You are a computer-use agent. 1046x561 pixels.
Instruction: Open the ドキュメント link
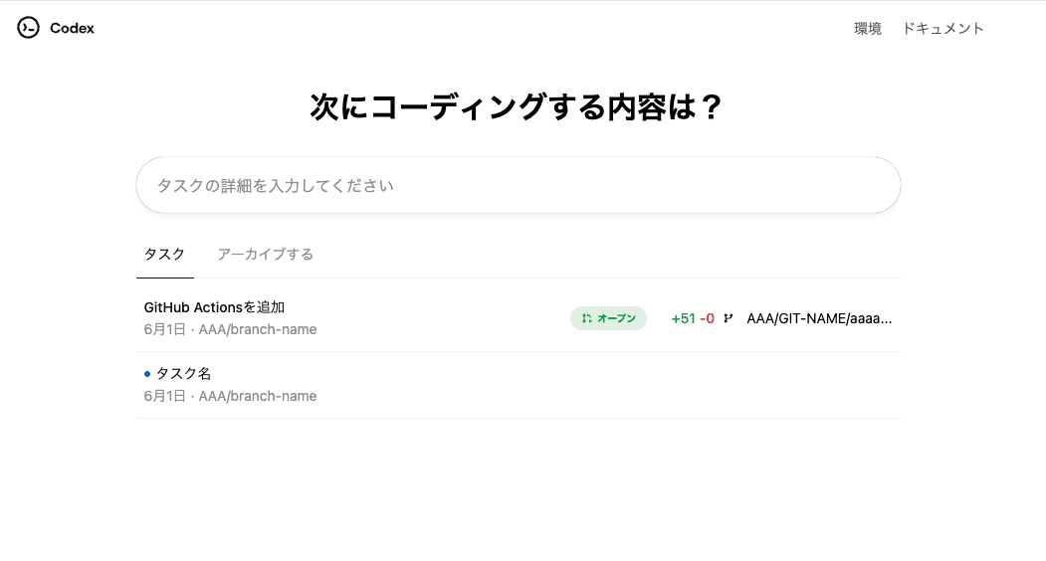pos(942,29)
